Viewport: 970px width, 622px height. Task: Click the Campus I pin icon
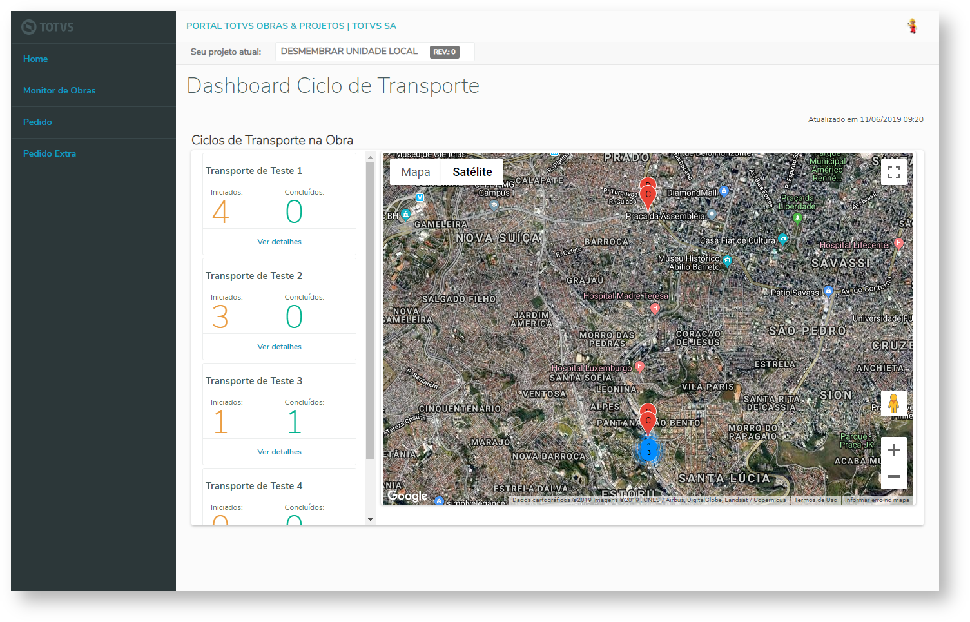(x=494, y=206)
